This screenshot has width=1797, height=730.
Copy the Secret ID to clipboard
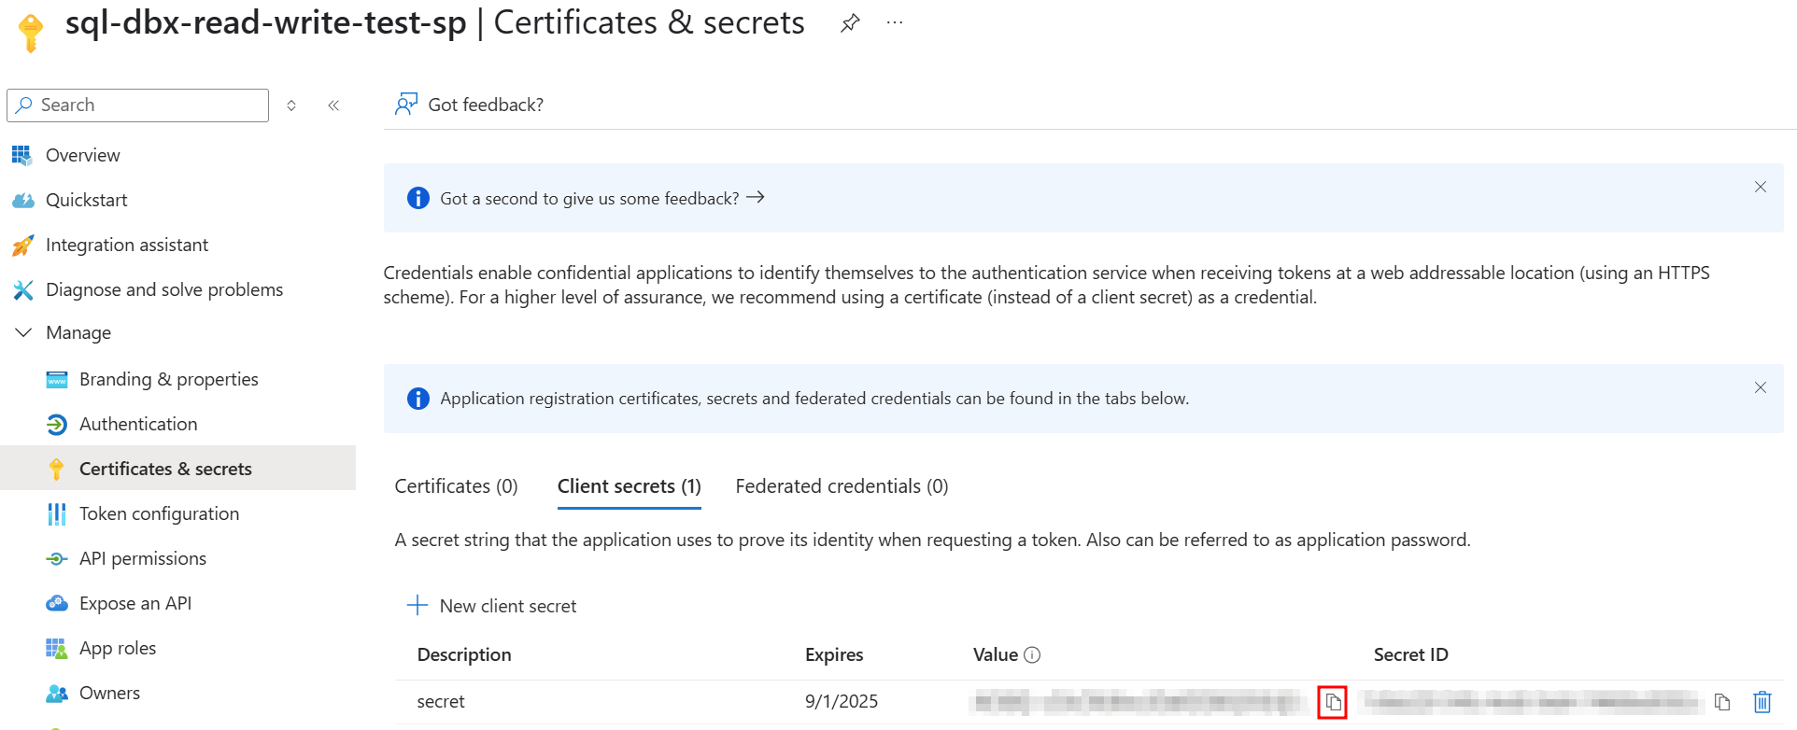point(1722,702)
